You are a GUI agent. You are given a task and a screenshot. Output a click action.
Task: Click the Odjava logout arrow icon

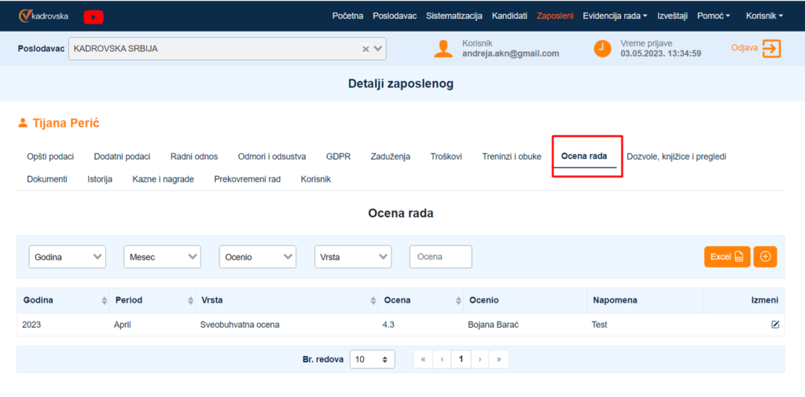771,49
